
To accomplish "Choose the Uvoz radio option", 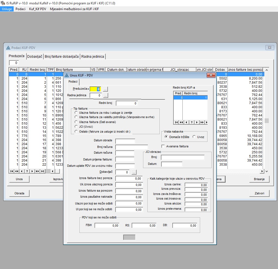I will coord(194,137).
